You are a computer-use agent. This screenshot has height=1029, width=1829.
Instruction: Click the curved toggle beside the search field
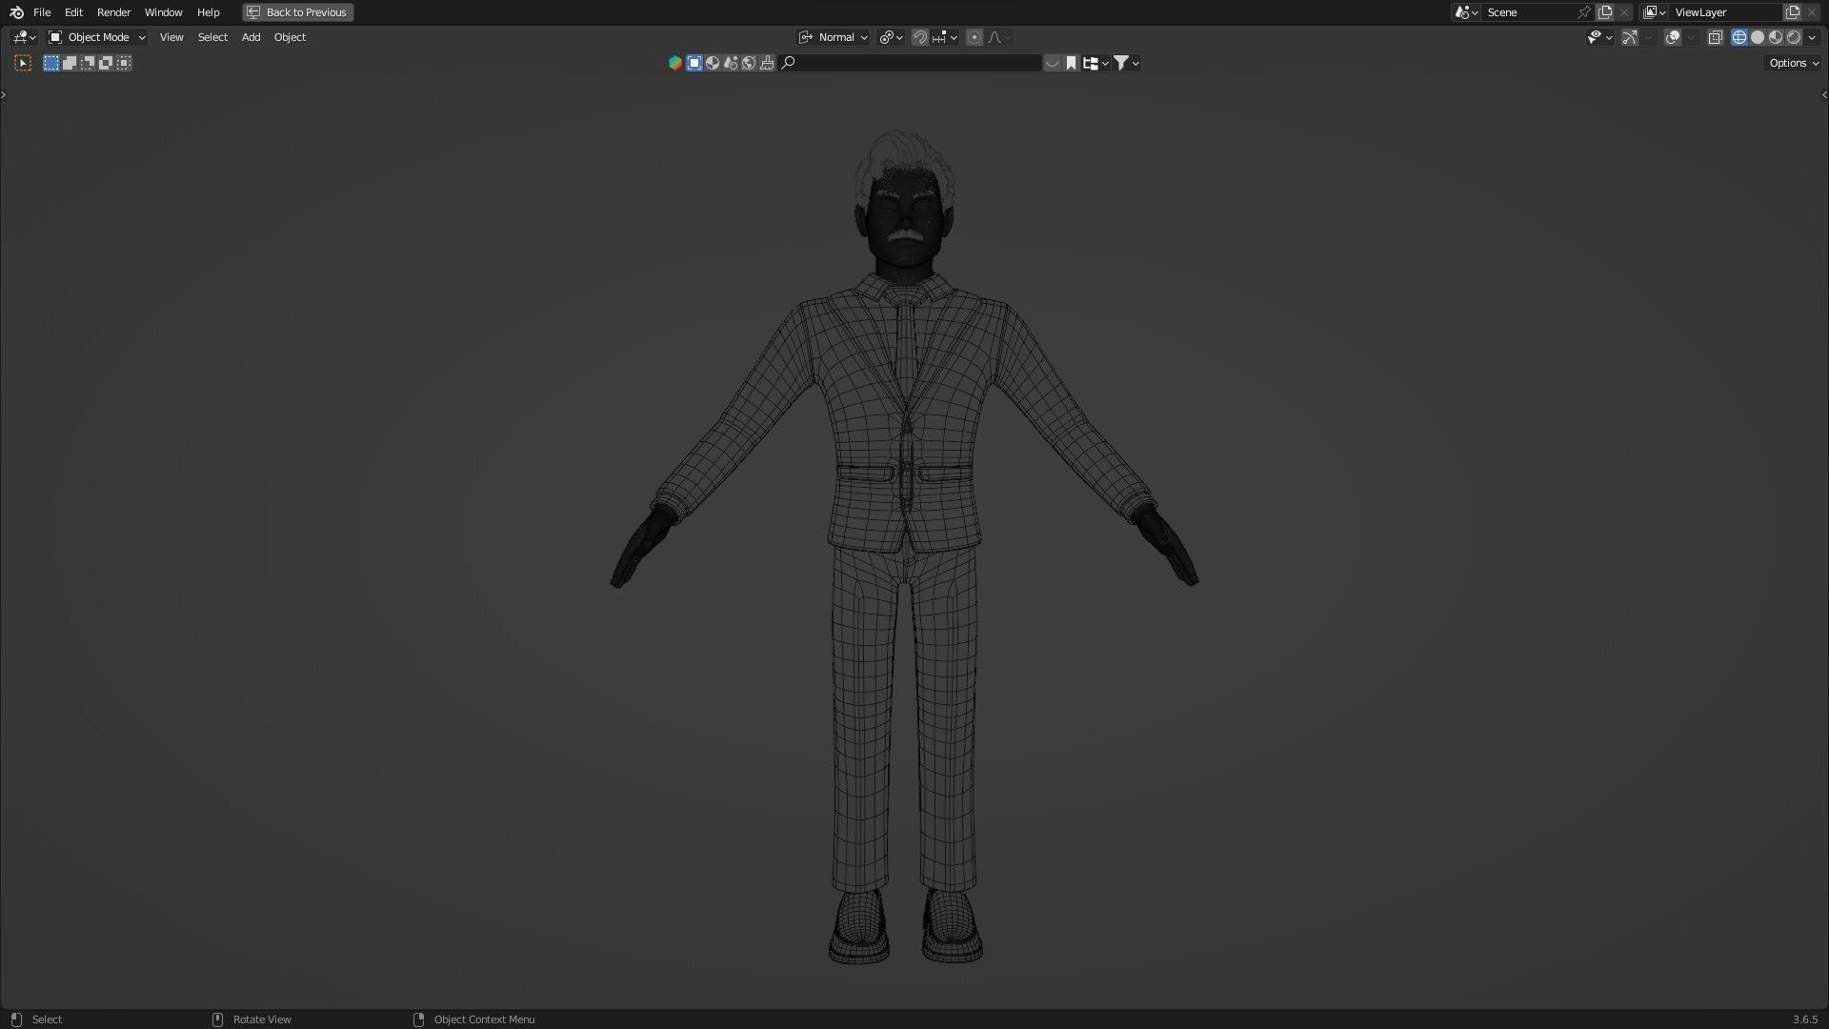(1052, 63)
